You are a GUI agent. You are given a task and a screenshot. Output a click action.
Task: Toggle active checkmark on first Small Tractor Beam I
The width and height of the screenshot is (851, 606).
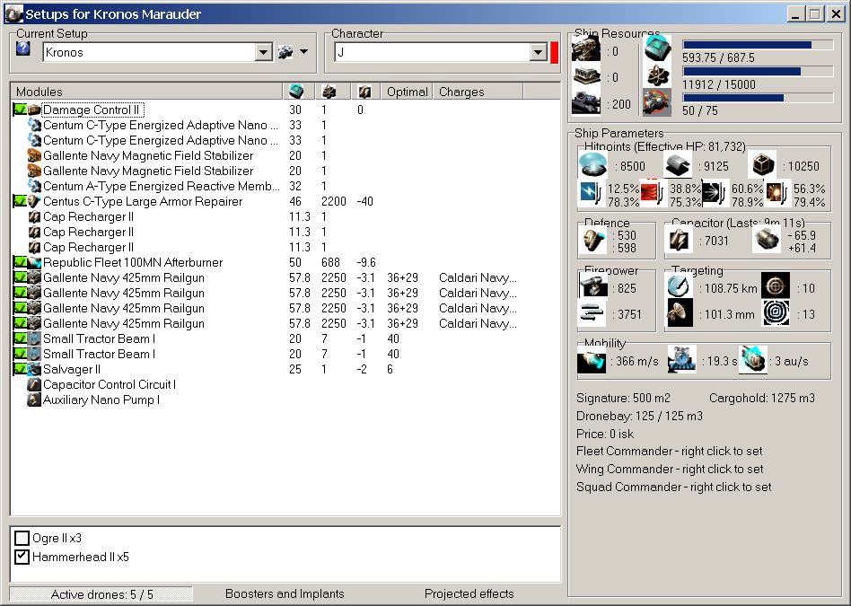20,338
